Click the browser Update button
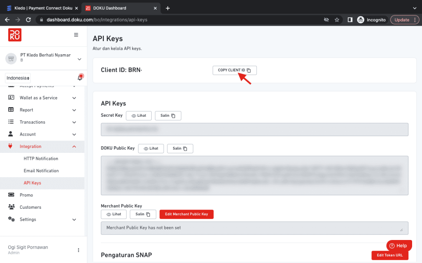Screen dimensions: 422x263 405,20
